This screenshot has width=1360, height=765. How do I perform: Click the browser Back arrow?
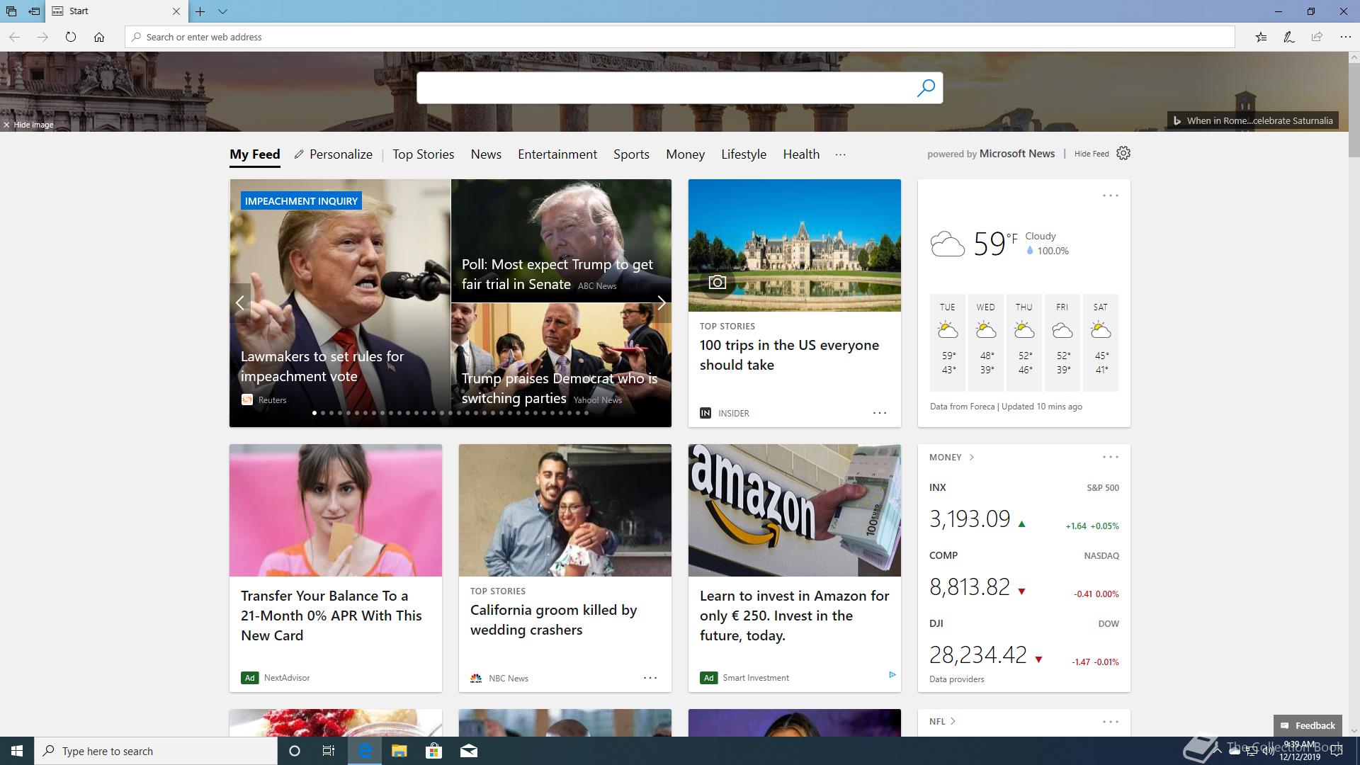14,37
